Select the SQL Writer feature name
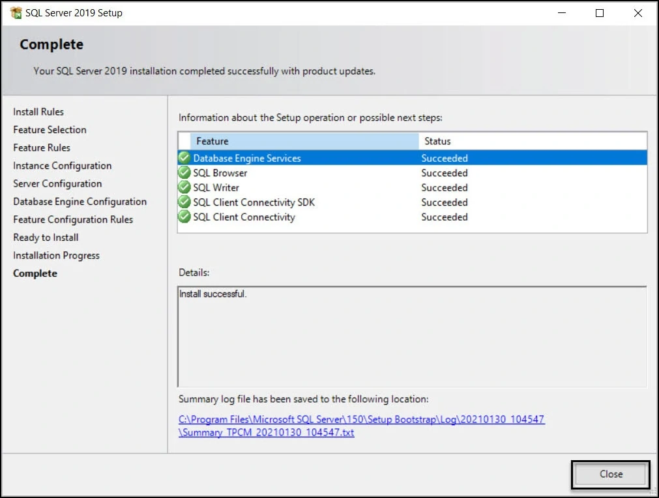 pos(216,188)
